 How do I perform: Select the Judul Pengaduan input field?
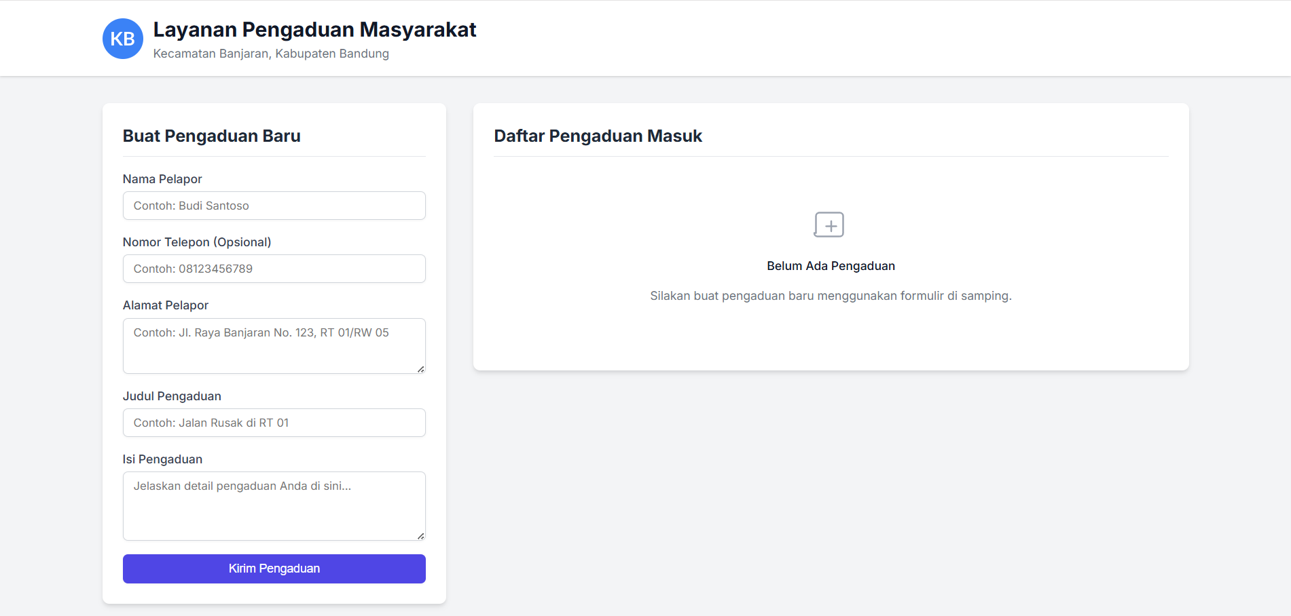tap(274, 423)
